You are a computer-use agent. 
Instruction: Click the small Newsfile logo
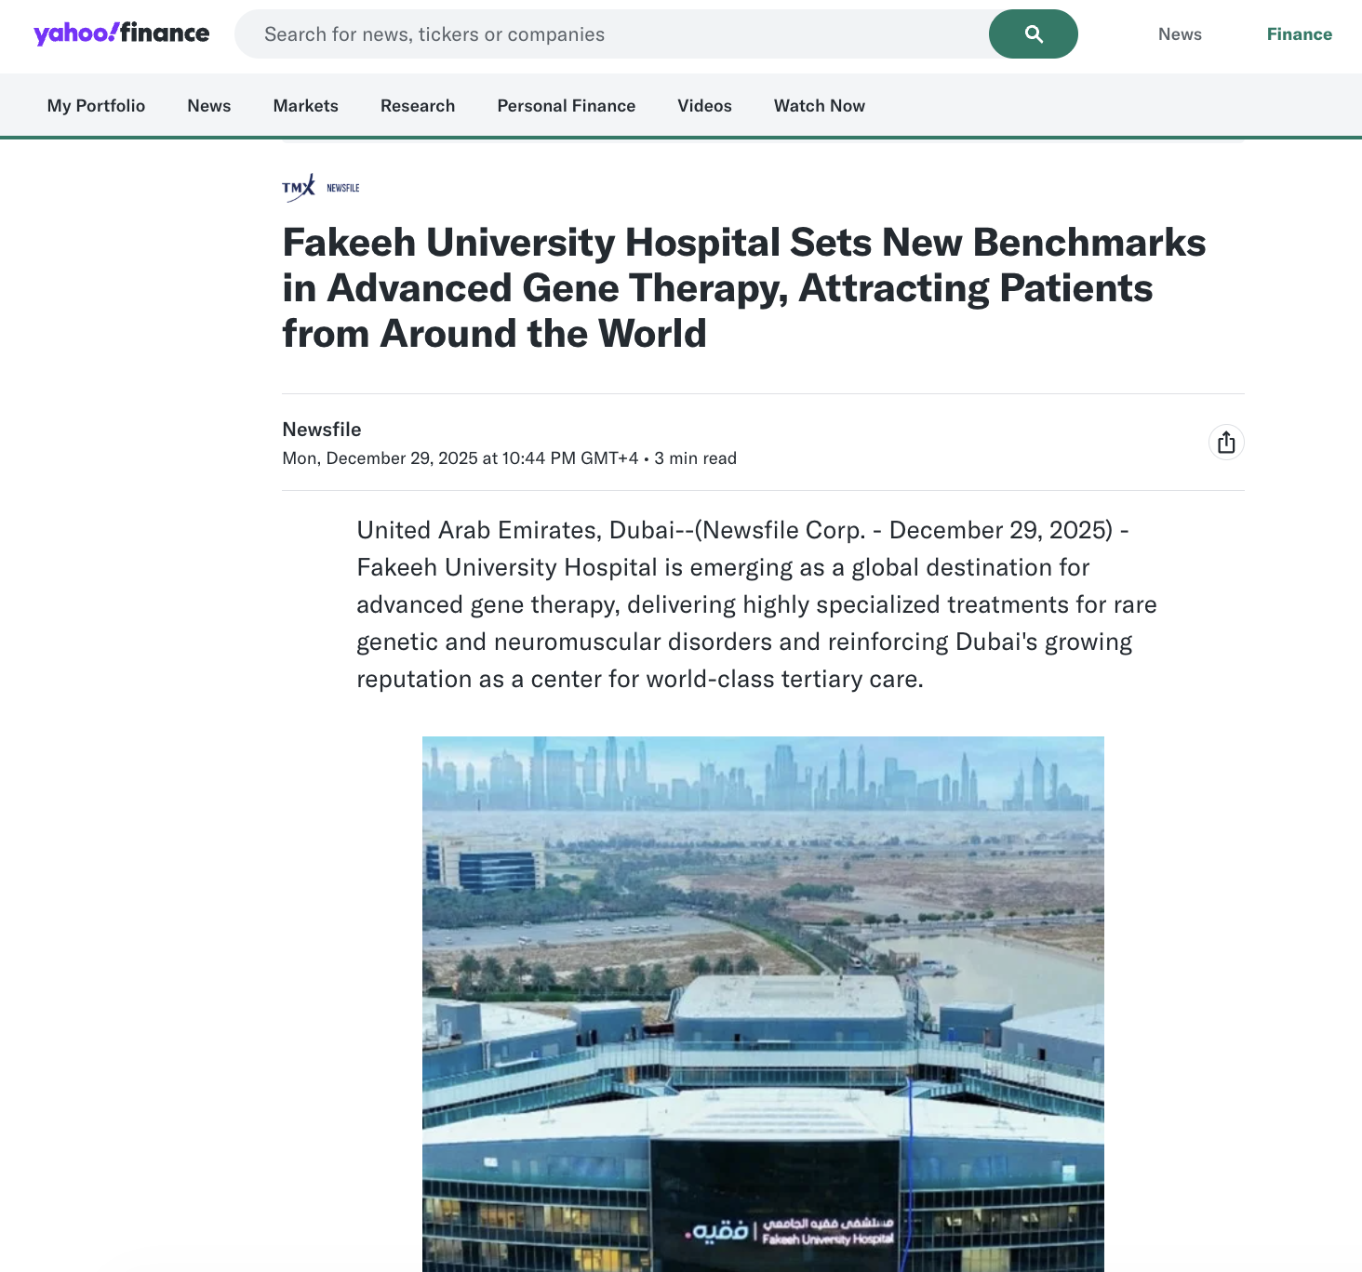pyautogui.click(x=343, y=188)
